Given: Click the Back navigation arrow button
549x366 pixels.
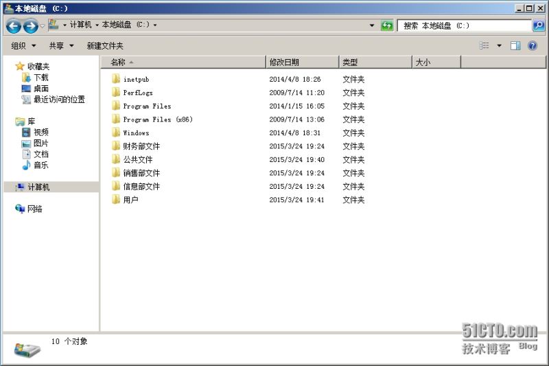Looking at the screenshot, I should (x=13, y=26).
